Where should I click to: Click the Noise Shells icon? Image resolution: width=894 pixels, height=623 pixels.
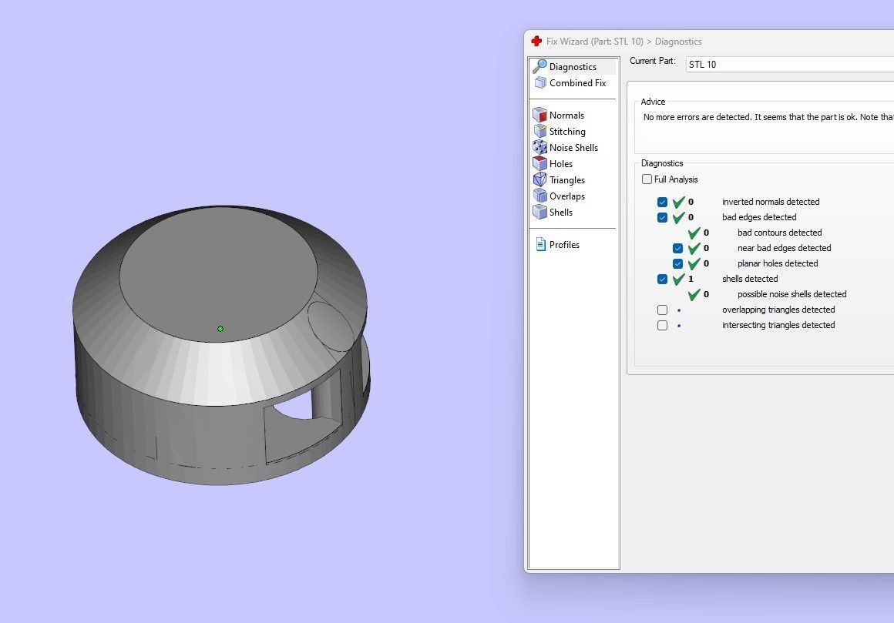click(539, 147)
